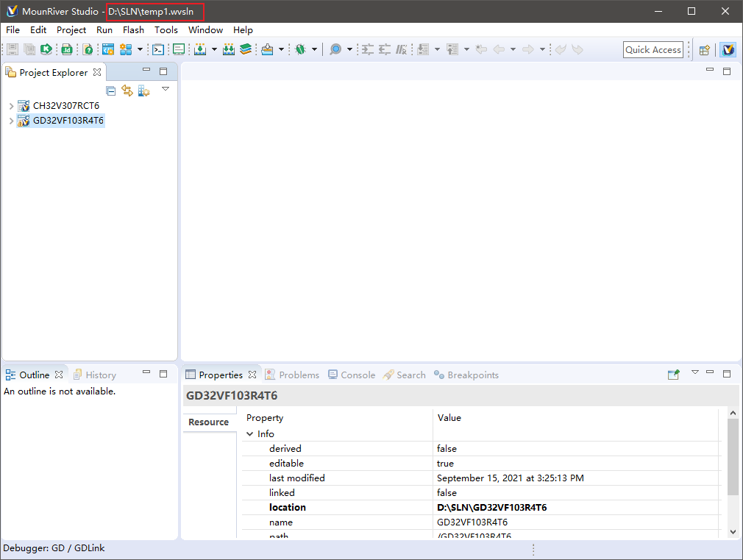
Task: Open dropdown beside the blue tiles gear icon
Action: [x=140, y=49]
